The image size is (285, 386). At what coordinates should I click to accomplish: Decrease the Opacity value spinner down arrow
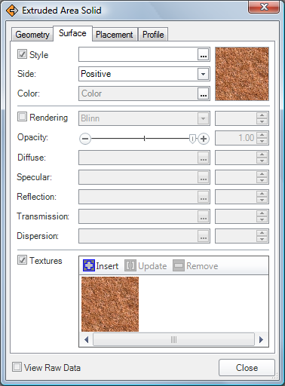click(262, 141)
